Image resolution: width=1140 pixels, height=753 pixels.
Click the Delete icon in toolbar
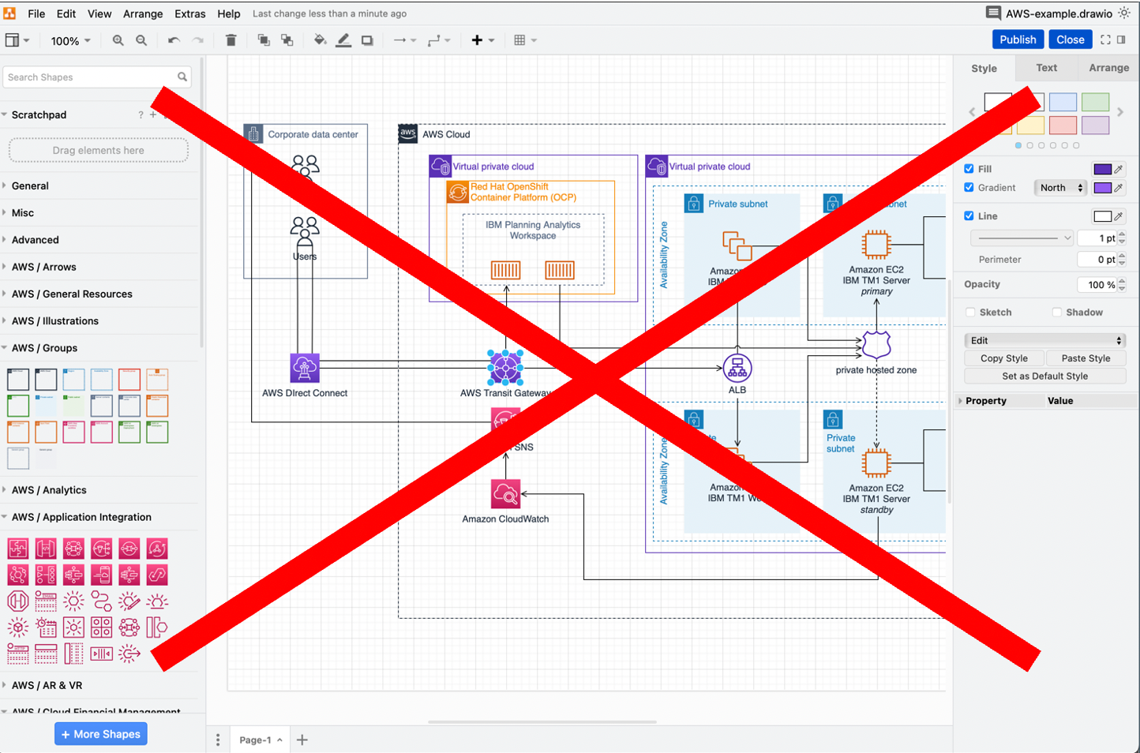click(231, 39)
